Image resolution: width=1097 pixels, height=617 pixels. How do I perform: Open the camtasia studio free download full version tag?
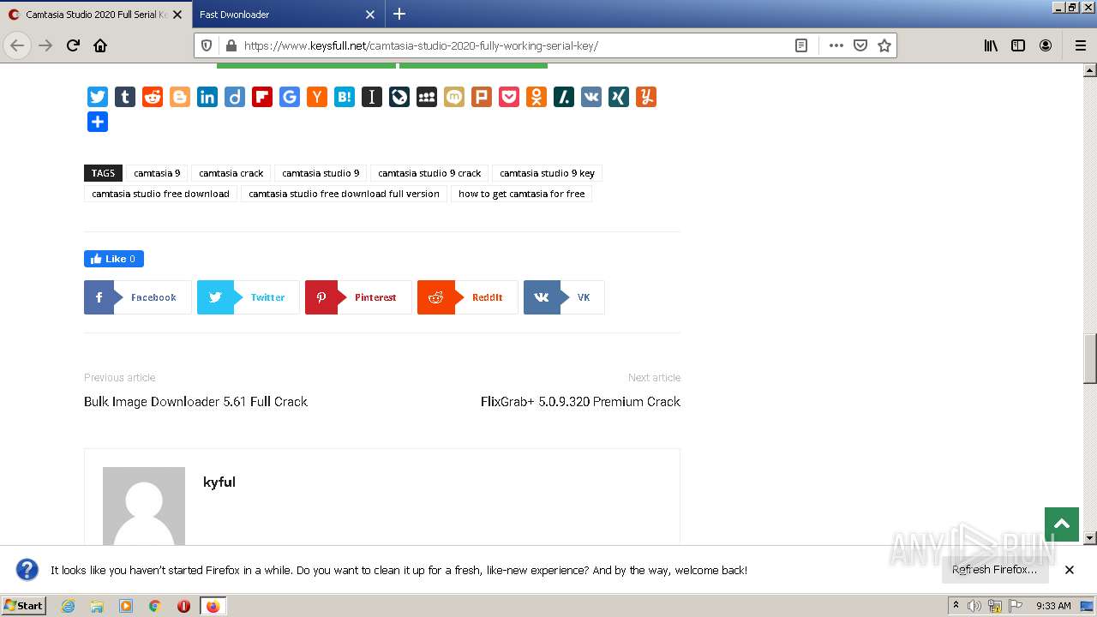point(344,194)
